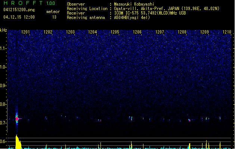Click the time marker 1203
Viewport: 235px width, 149px height.
pyautogui.click(x=70, y=32)
